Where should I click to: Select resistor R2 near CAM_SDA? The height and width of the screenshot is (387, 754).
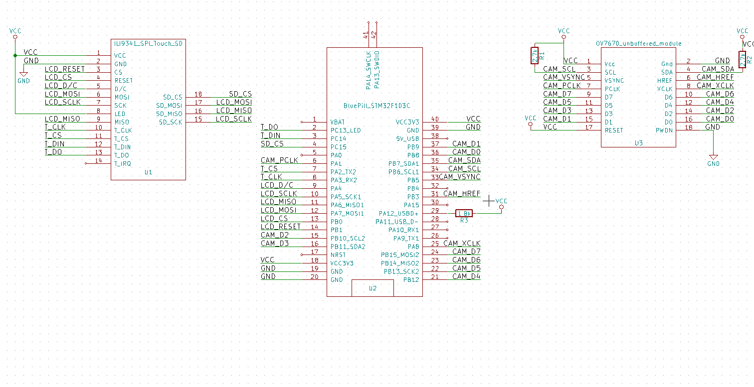click(742, 60)
